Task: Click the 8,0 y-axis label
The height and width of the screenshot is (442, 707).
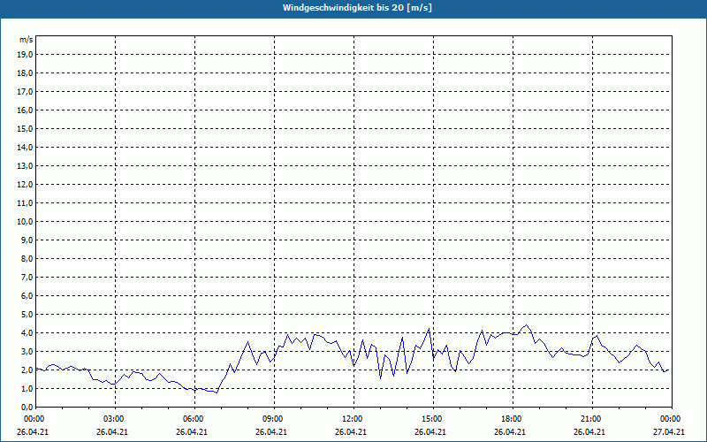Action: click(27, 258)
